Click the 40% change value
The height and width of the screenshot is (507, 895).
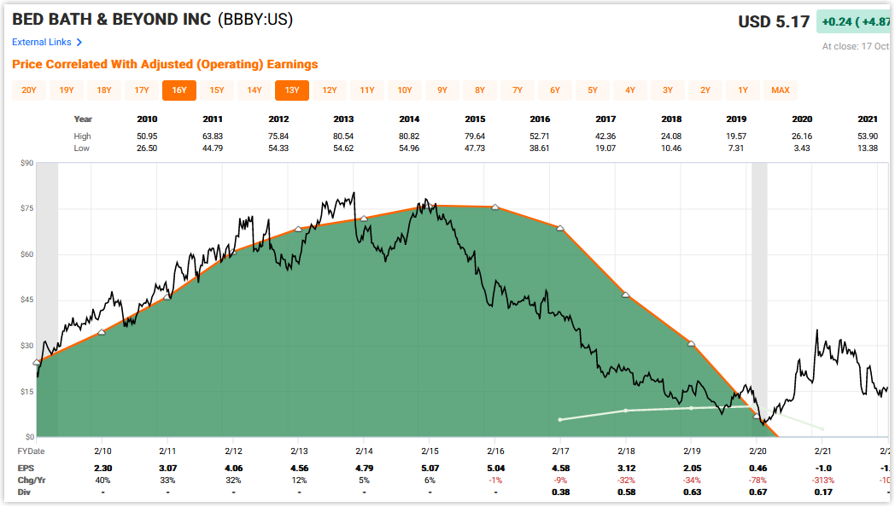102,481
